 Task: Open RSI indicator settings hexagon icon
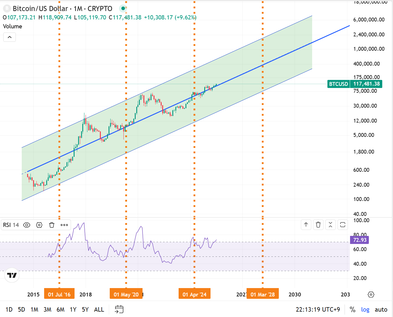(x=39, y=225)
